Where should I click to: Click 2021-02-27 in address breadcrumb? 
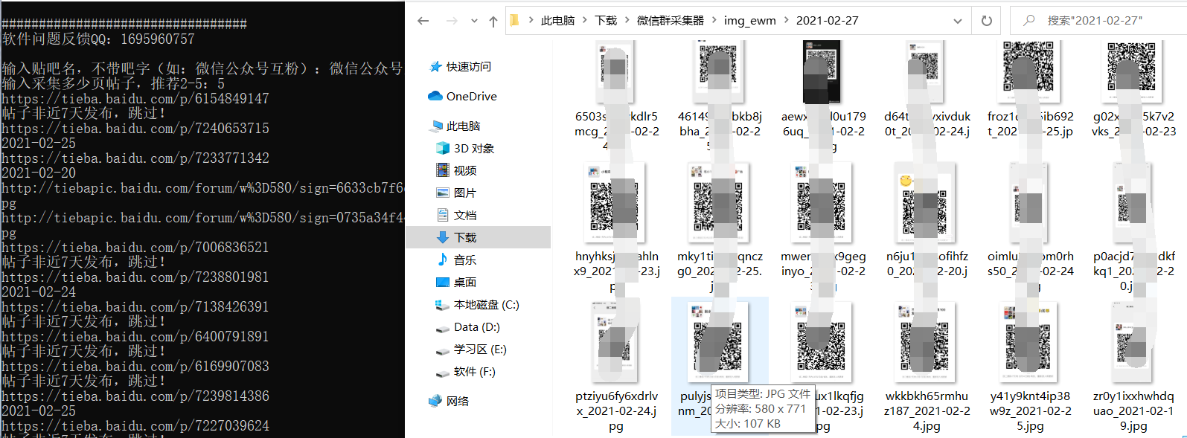(x=827, y=21)
